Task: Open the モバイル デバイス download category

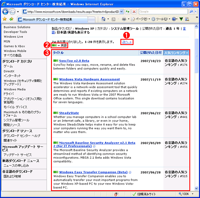Action: coord(16,107)
